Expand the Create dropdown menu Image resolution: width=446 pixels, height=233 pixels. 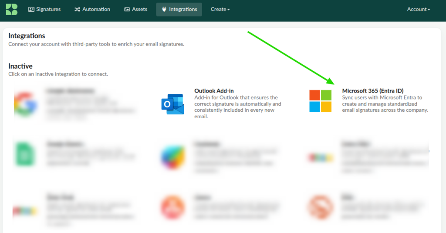pos(220,9)
